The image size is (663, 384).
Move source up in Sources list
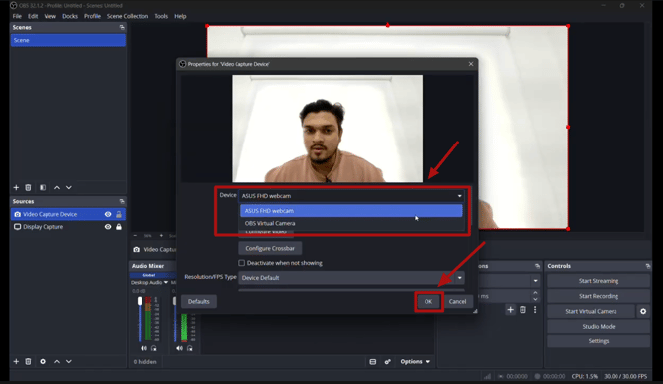57,361
